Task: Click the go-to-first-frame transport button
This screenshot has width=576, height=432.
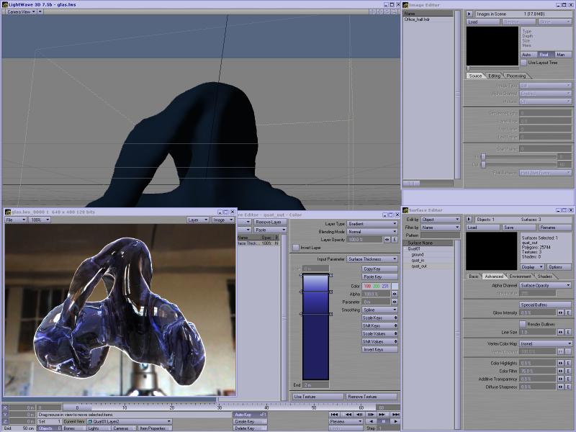Action: click(334, 415)
